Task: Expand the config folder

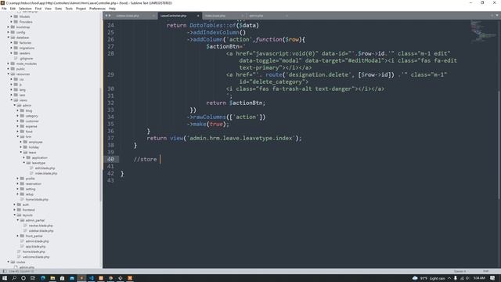Action: pyautogui.click(x=9, y=32)
